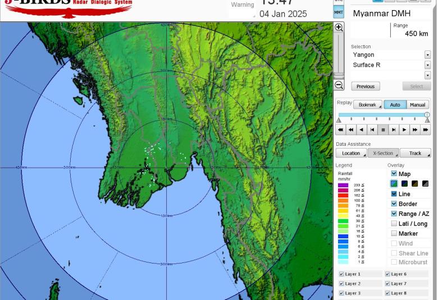Jump to the first frame of replay
Viewport: 438px width, 300px height.
pyautogui.click(x=340, y=130)
